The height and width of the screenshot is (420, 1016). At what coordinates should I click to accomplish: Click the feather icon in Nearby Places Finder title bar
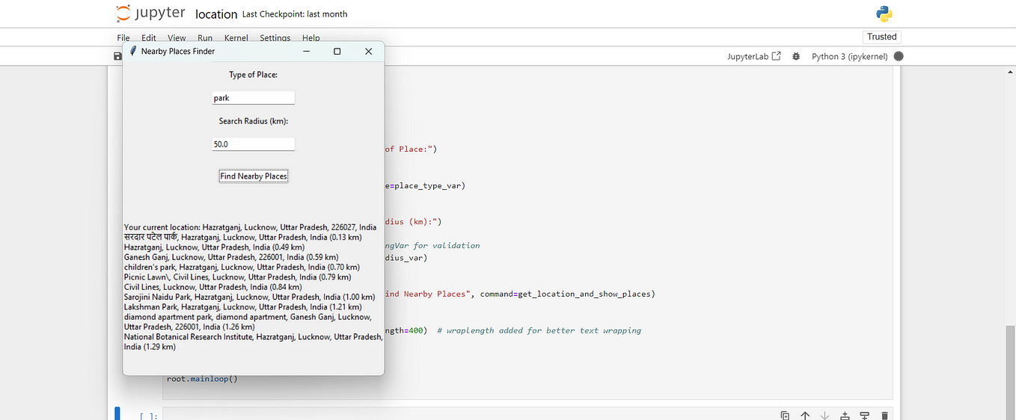(133, 51)
